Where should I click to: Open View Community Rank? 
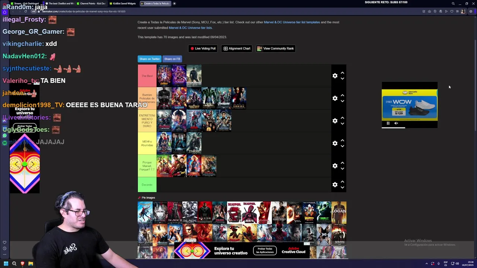tap(275, 48)
